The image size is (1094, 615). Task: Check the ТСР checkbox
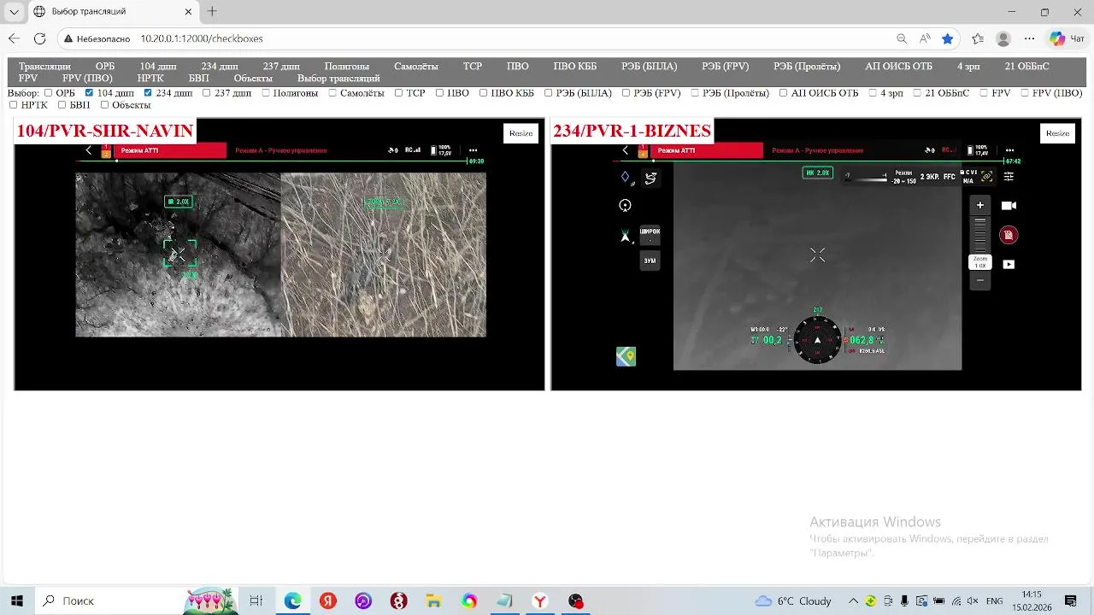(399, 93)
